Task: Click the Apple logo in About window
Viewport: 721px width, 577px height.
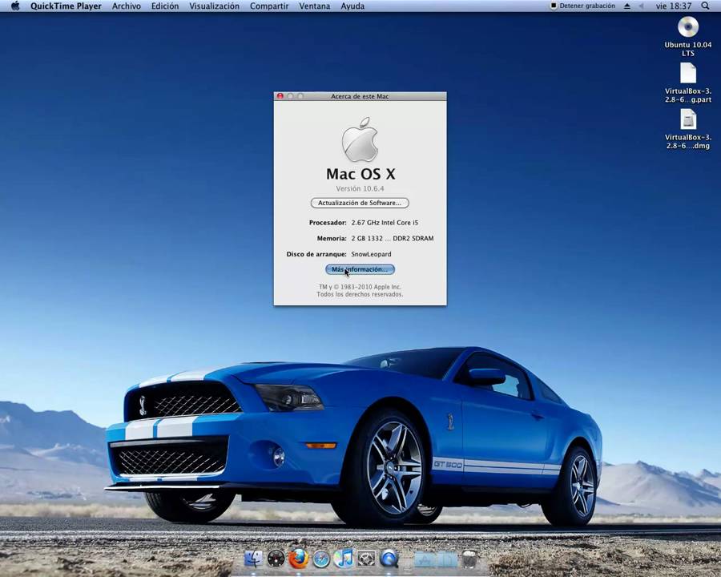Action: click(x=360, y=139)
